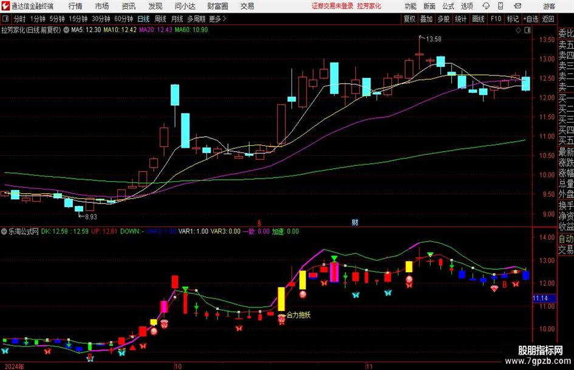Open the customer service headset icon

point(486,6)
